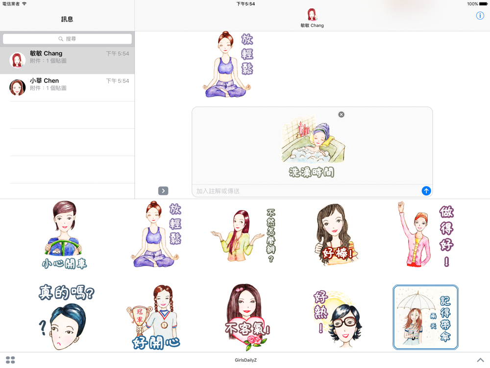Pick the 不然怎麼辦 shrugging sticker

tap(244, 237)
